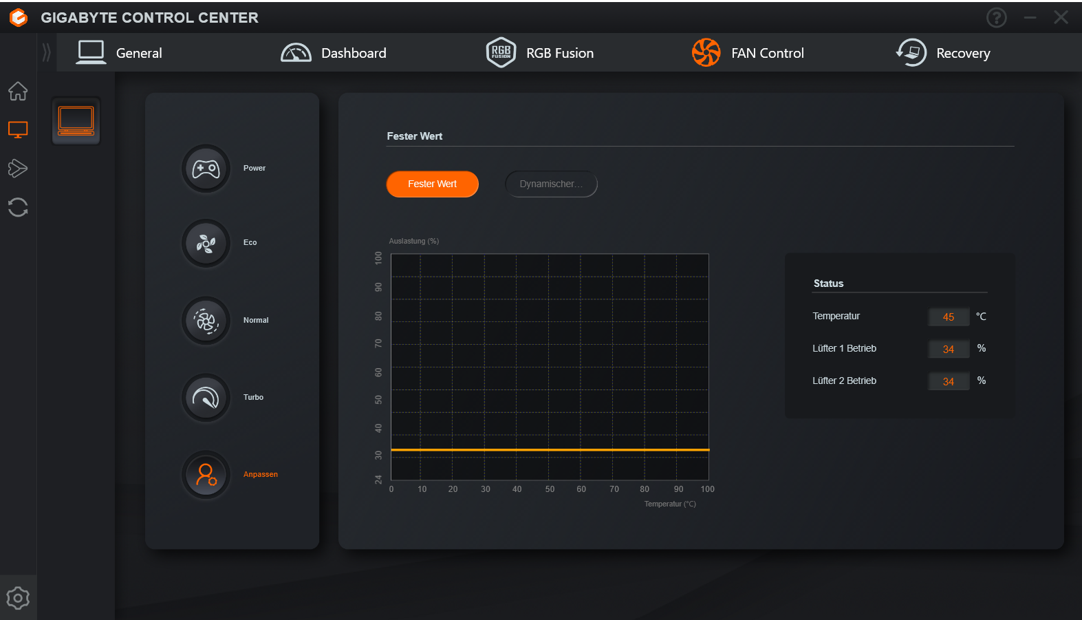Screen dimensions: 1082x620
Task: Choose the Normal fan mode icon
Action: pyautogui.click(x=206, y=321)
